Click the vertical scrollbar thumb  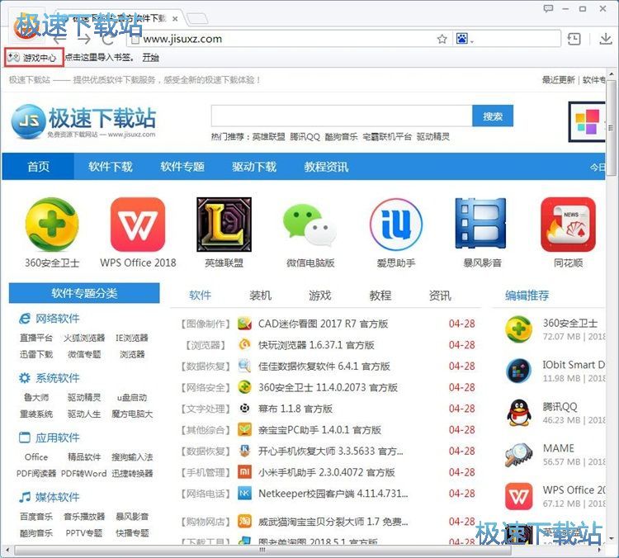pyautogui.click(x=611, y=128)
